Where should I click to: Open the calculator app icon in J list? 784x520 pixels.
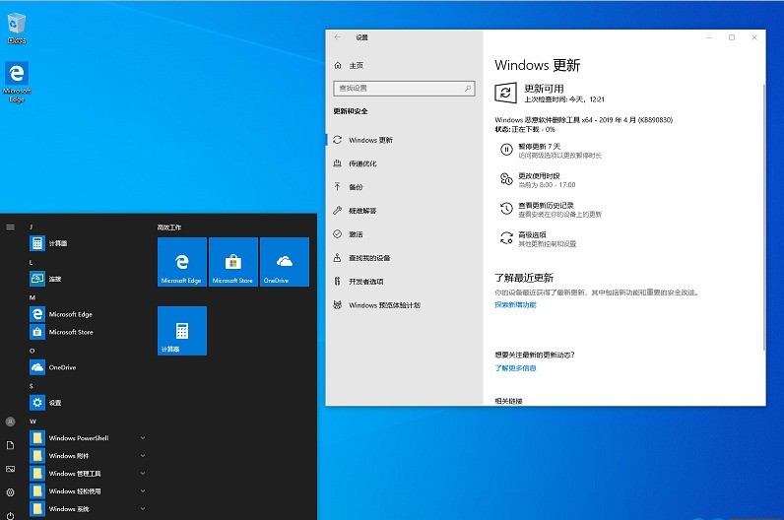pos(37,243)
